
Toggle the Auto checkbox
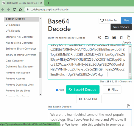(57, 90)
